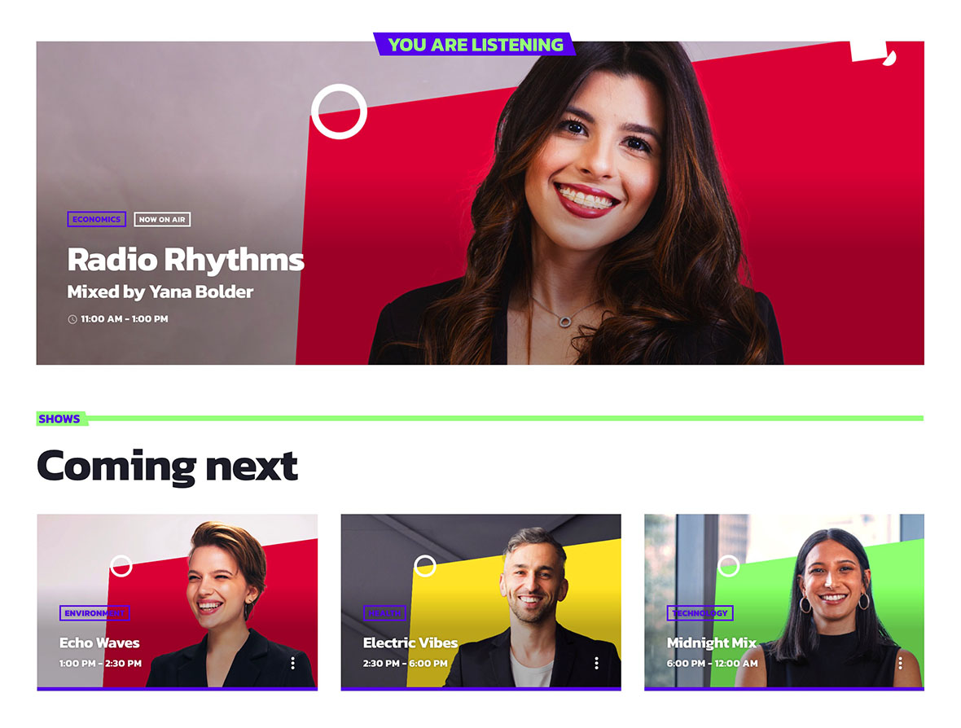The height and width of the screenshot is (728, 961).
Task: Open the Radio Rhythms show title
Action: pyautogui.click(x=186, y=260)
